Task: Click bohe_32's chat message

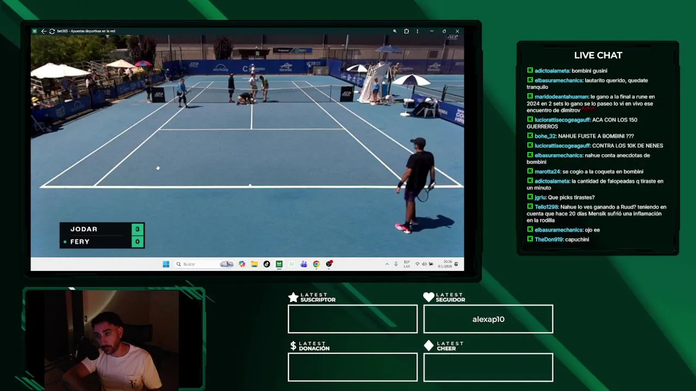Action: (x=581, y=136)
